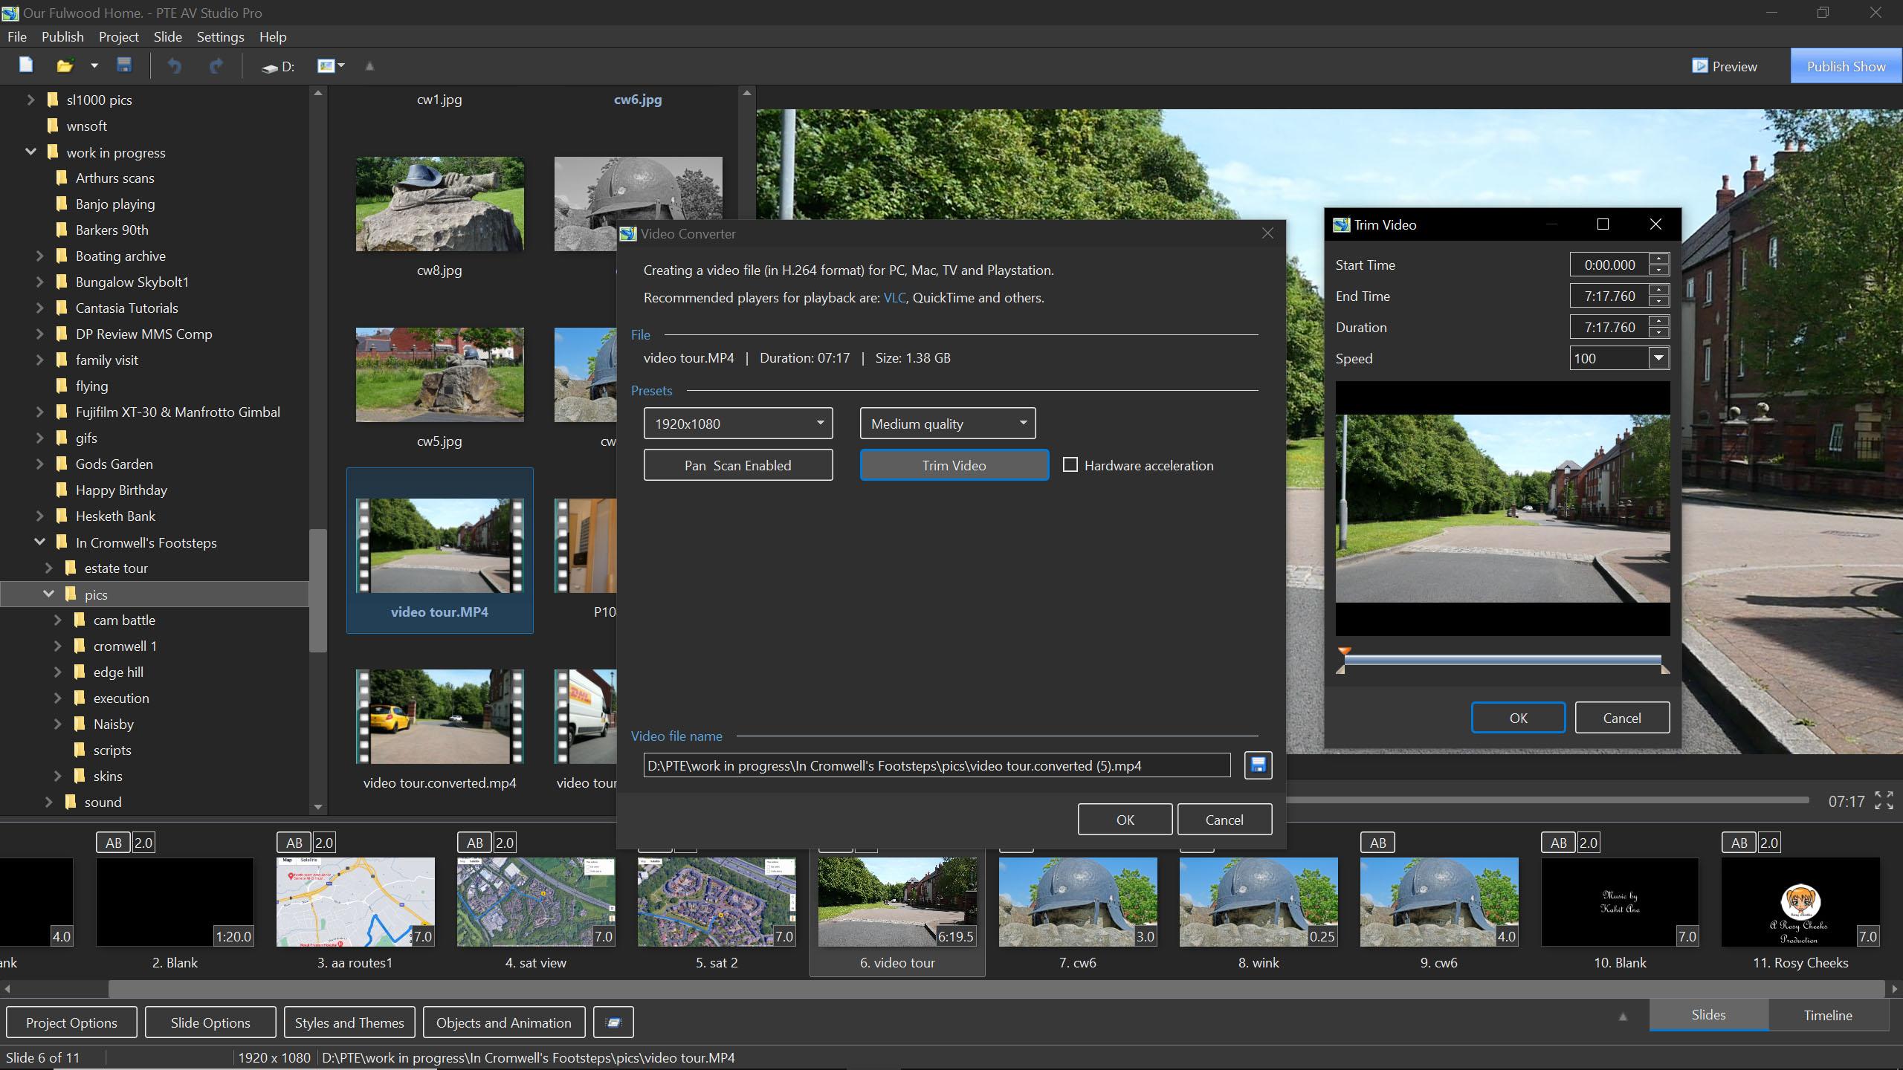The image size is (1903, 1070).
Task: Click the Pan Scan Enabled toggle button
Action: (737, 465)
